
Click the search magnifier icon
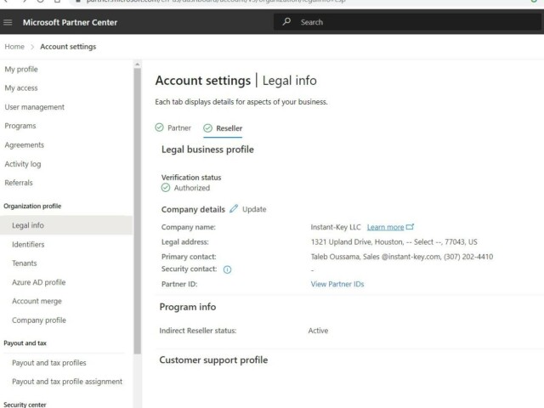(x=287, y=21)
